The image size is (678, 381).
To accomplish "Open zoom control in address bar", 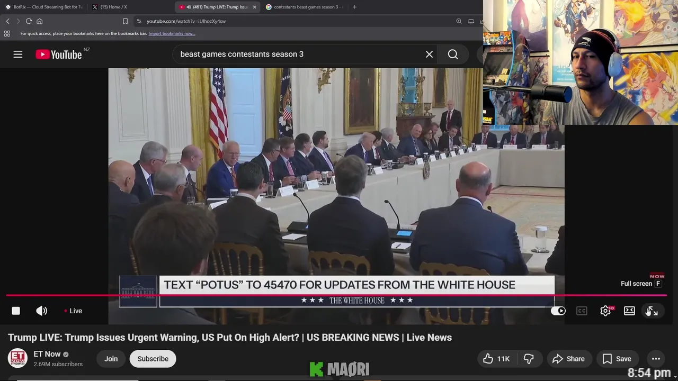I will (459, 21).
